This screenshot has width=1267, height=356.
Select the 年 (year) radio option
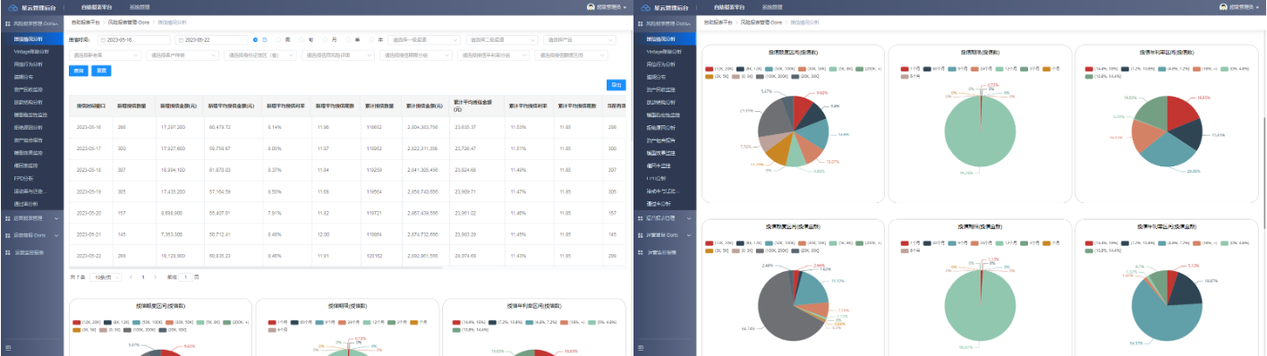point(372,40)
